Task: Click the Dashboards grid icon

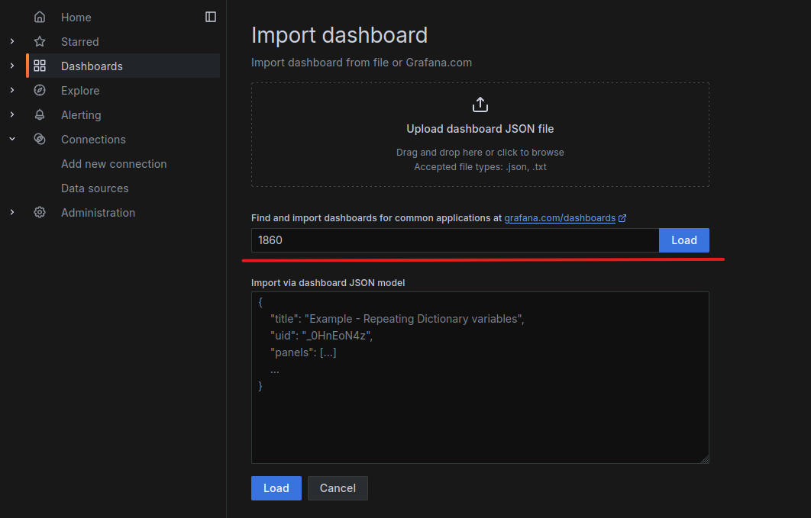Action: tap(40, 66)
